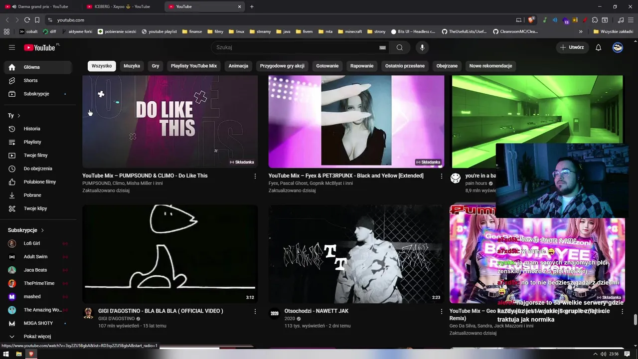Start voice search with microphone icon
Viewport: 638px width, 359px height.
(422, 47)
